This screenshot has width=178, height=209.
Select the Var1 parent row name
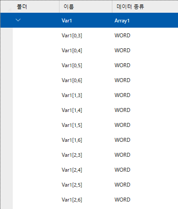point(67,21)
